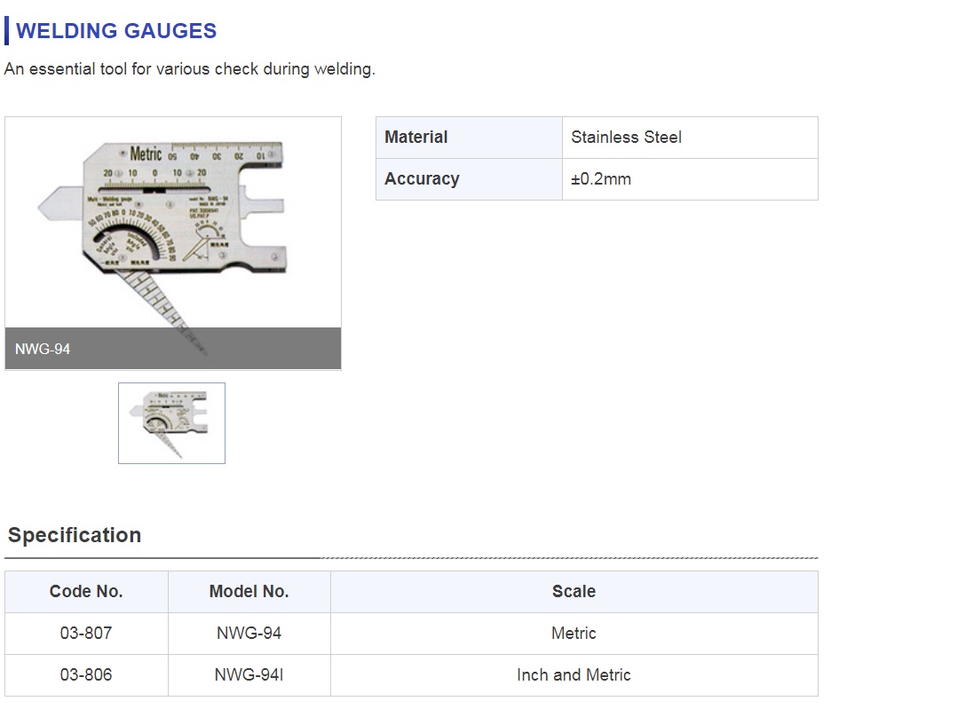Image resolution: width=958 pixels, height=709 pixels.
Task: Click the Inch and Metric scale cell
Action: (574, 675)
